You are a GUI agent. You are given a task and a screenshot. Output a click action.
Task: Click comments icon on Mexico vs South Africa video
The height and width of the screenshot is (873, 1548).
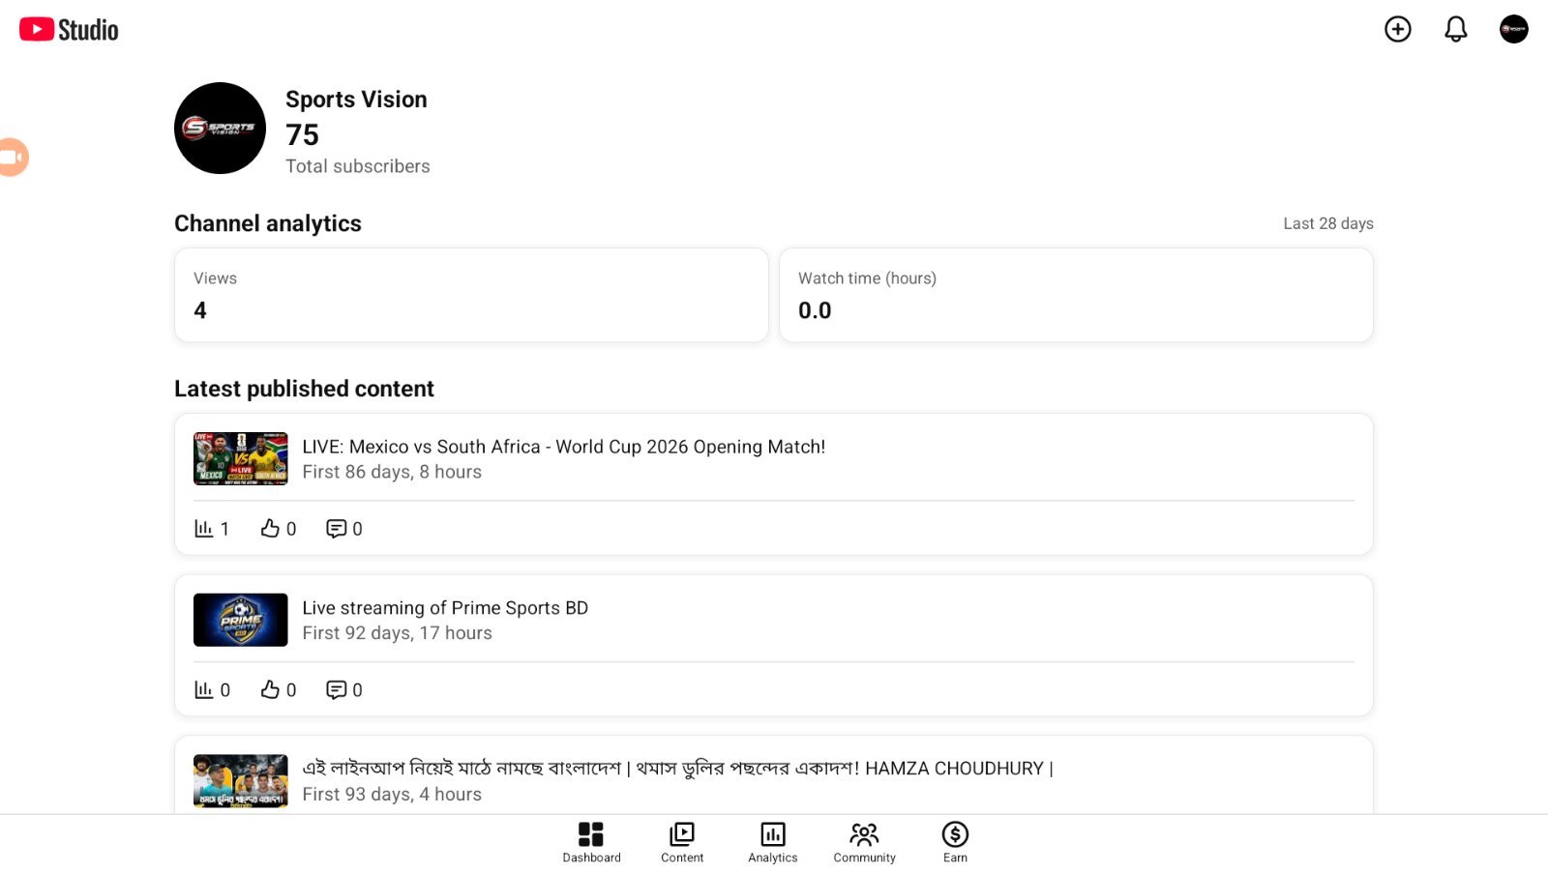pos(336,529)
